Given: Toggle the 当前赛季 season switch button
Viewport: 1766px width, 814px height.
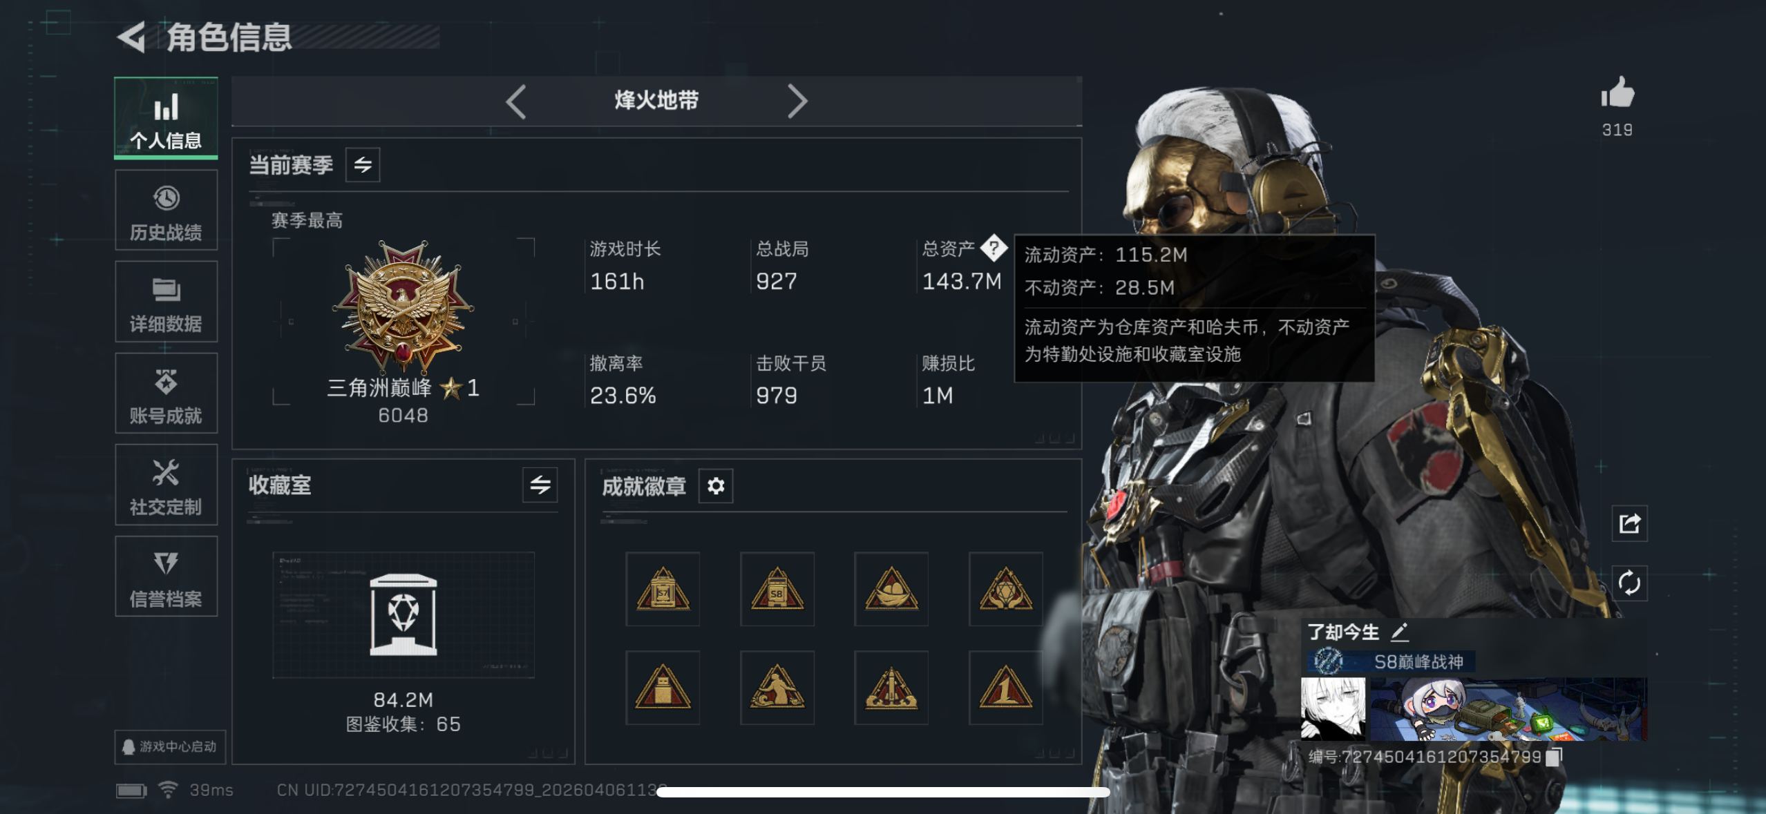Looking at the screenshot, I should click(x=363, y=165).
